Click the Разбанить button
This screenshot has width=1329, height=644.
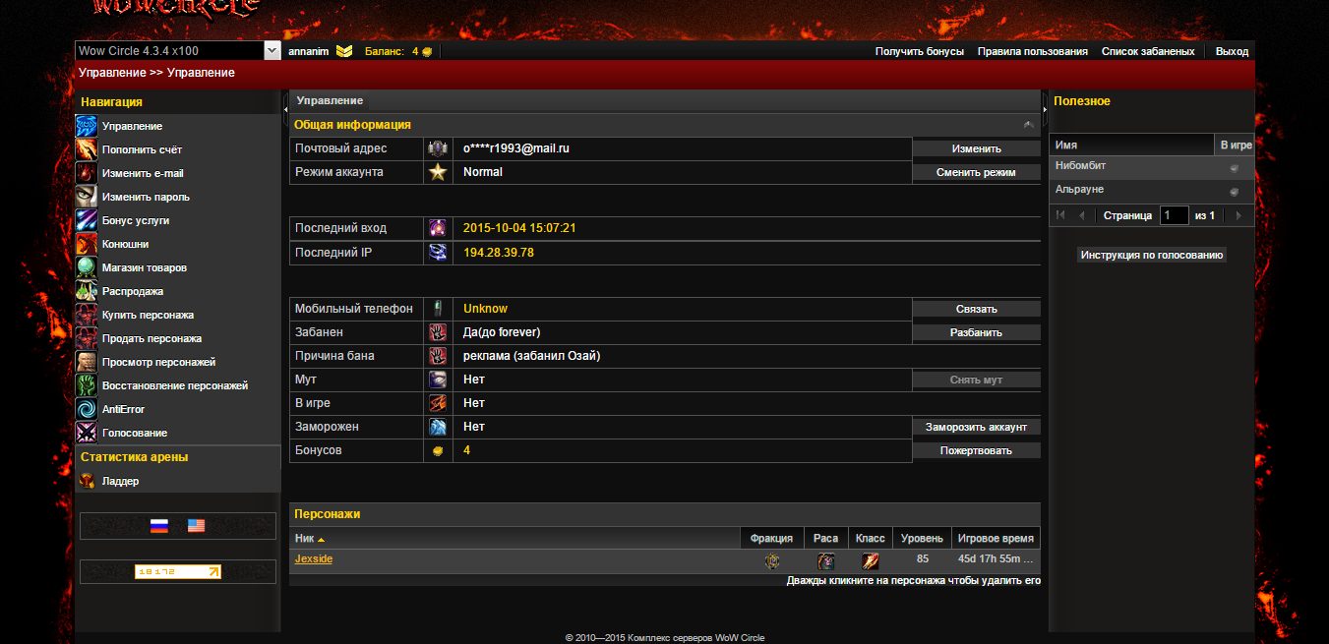[976, 332]
